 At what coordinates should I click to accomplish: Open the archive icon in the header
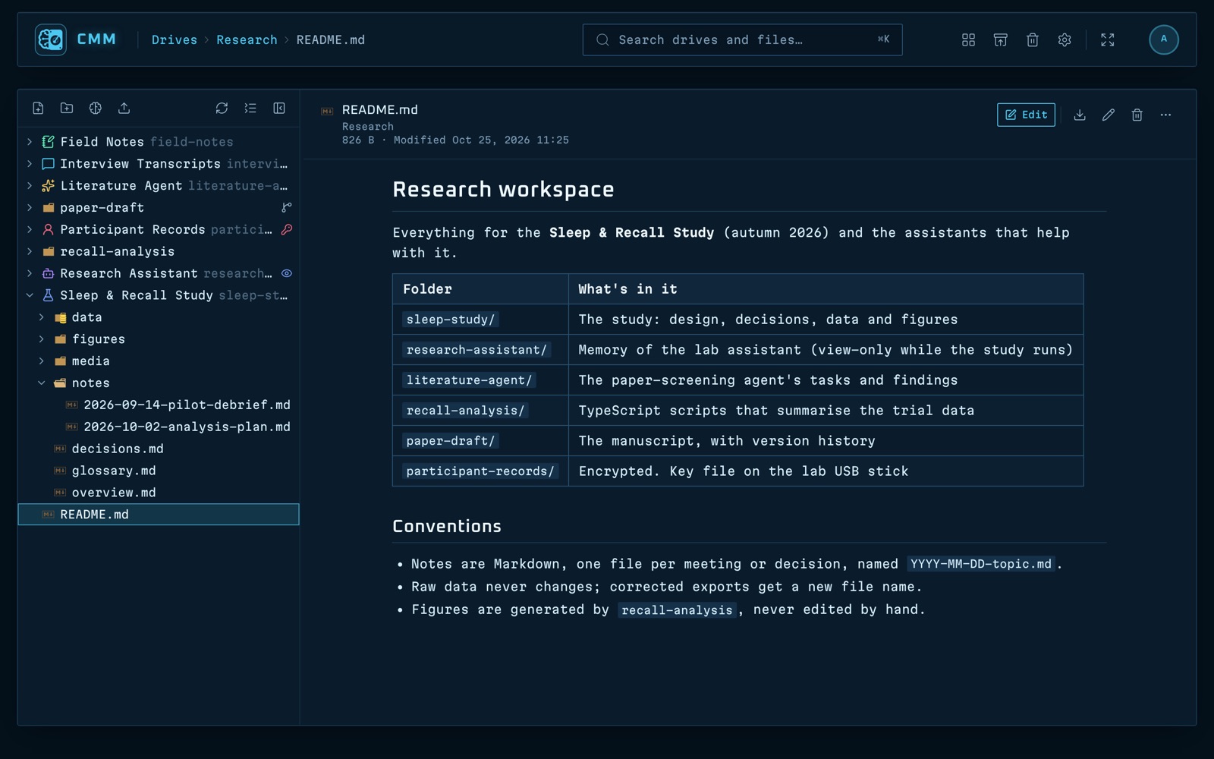point(1000,39)
